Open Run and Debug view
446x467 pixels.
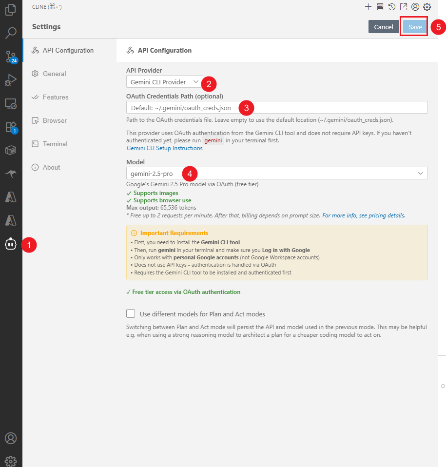tap(11, 80)
